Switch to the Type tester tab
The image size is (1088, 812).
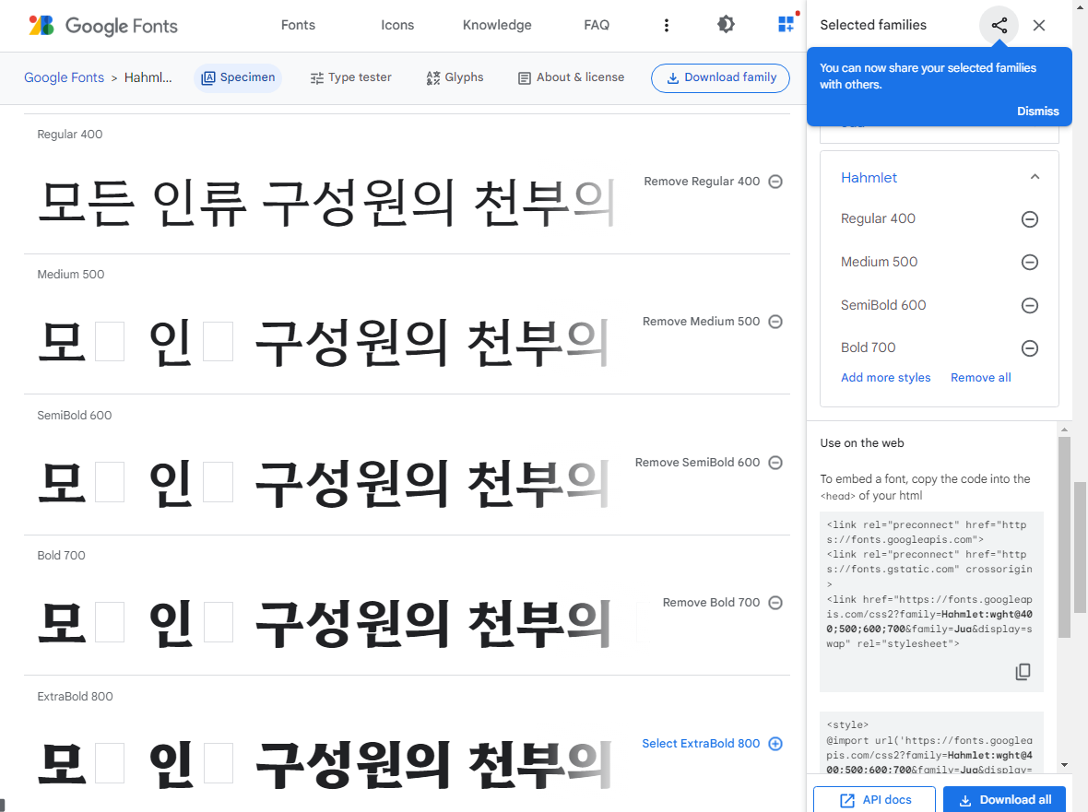pyautogui.click(x=350, y=77)
